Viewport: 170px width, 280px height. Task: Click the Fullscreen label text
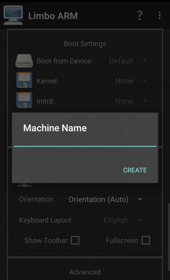pos(122,240)
